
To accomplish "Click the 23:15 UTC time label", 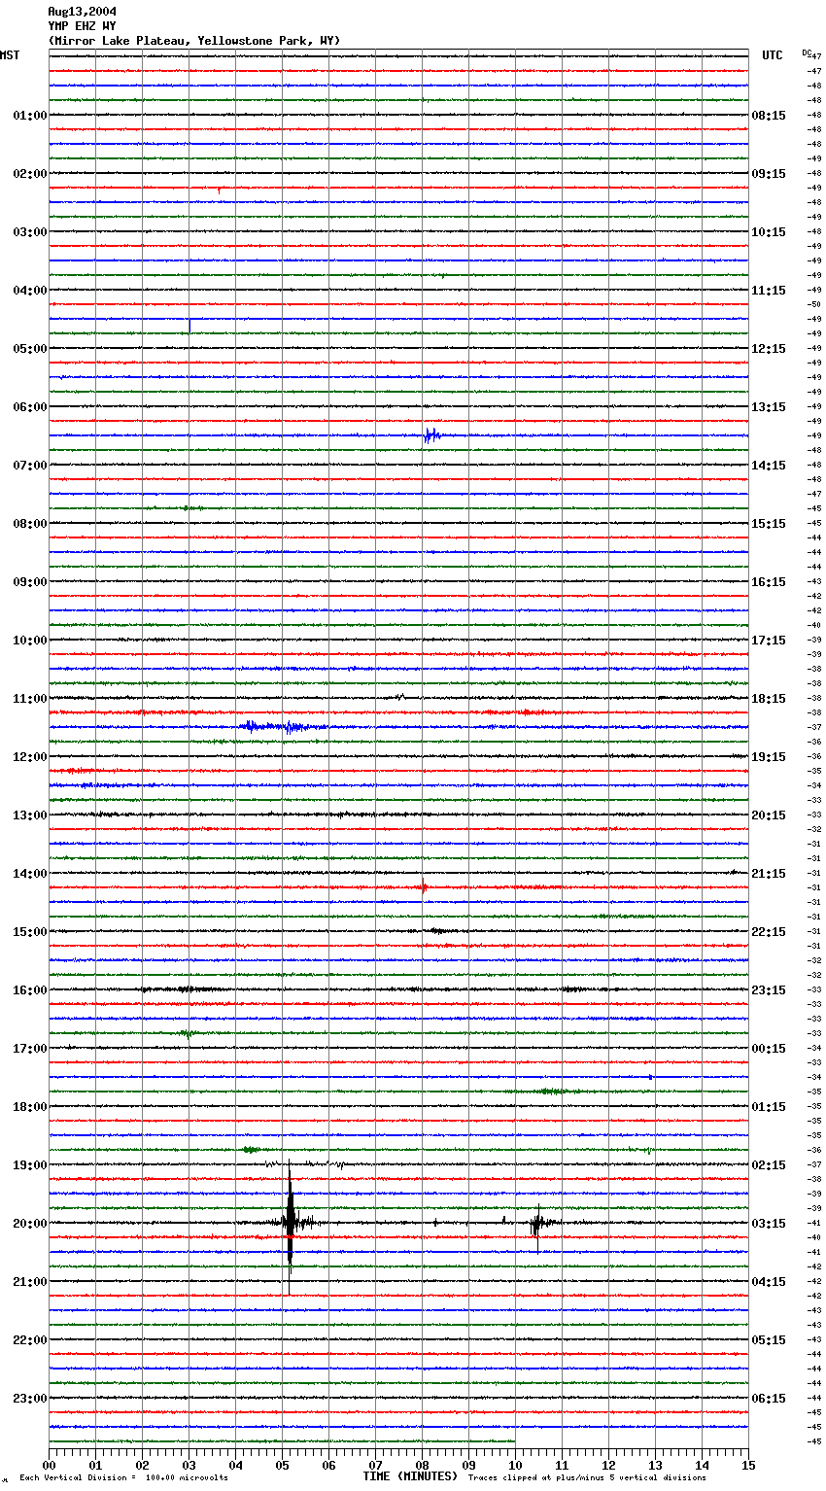I will click(x=769, y=990).
